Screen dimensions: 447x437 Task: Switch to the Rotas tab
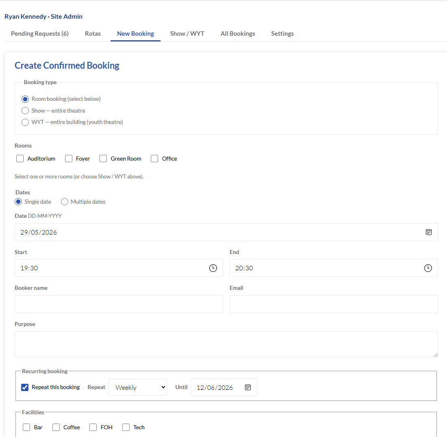click(x=93, y=34)
